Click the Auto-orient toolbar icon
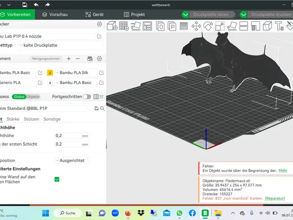 pyautogui.click(x=136, y=26)
